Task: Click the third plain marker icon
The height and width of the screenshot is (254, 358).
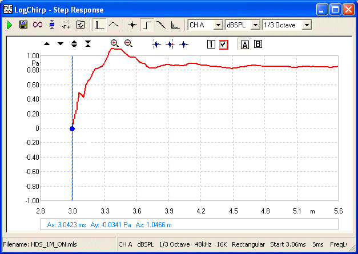Action: 184,45
